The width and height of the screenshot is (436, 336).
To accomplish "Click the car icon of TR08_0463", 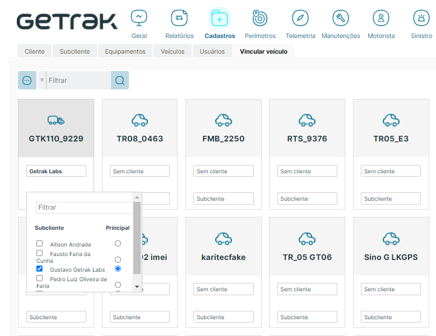I will pos(140,120).
